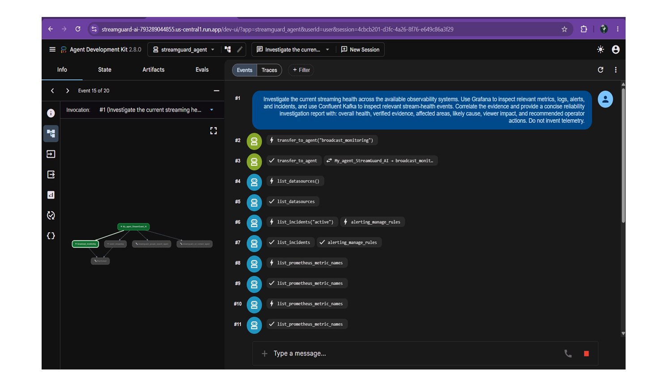Click the curly braces JSON icon in sidebar

[x=51, y=236]
